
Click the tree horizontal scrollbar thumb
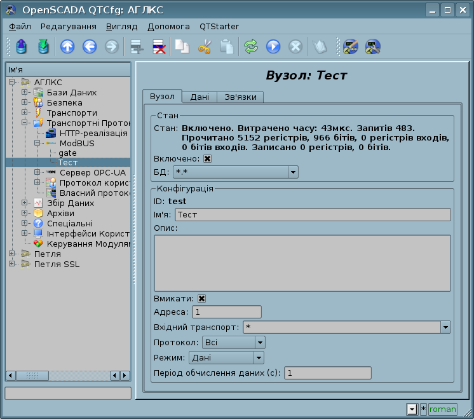(x=32, y=376)
